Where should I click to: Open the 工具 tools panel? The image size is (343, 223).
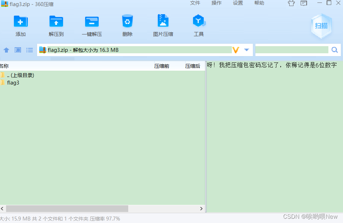tap(198, 25)
